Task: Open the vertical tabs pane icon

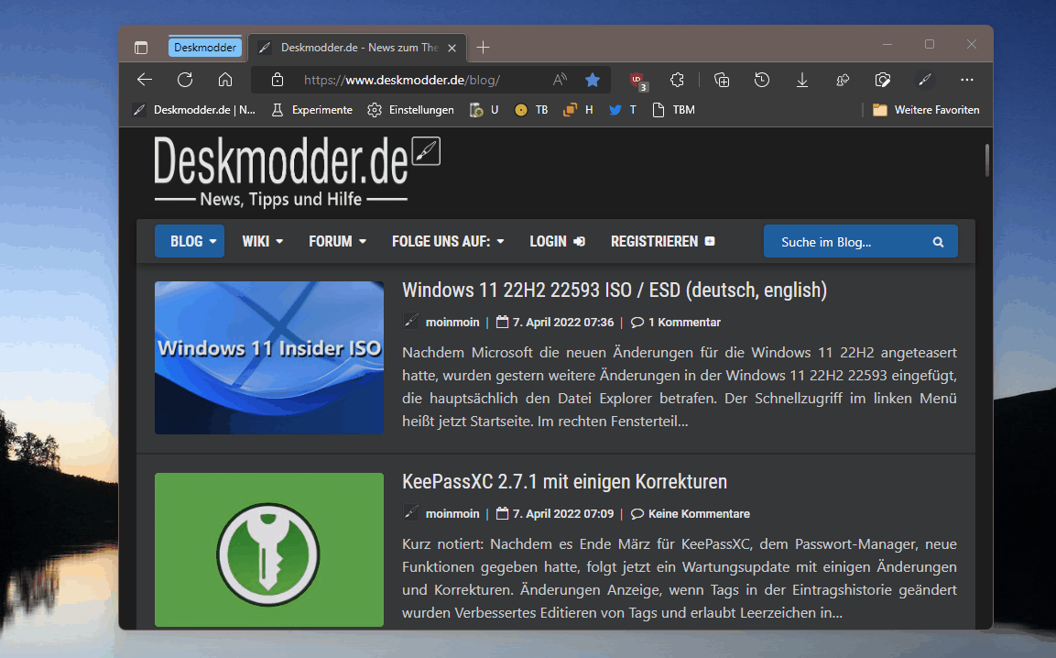Action: (x=141, y=47)
